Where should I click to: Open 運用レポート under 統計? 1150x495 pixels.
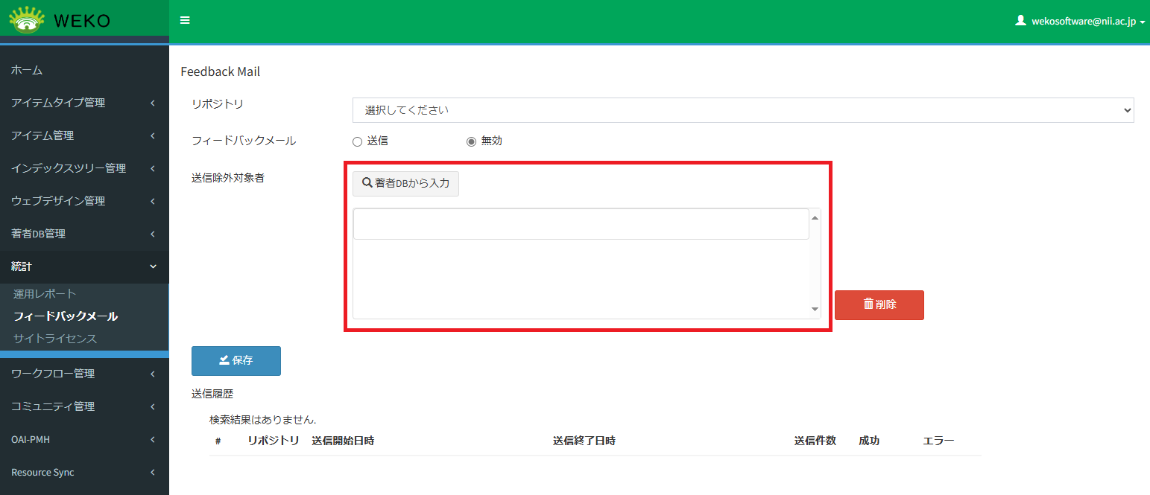45,294
